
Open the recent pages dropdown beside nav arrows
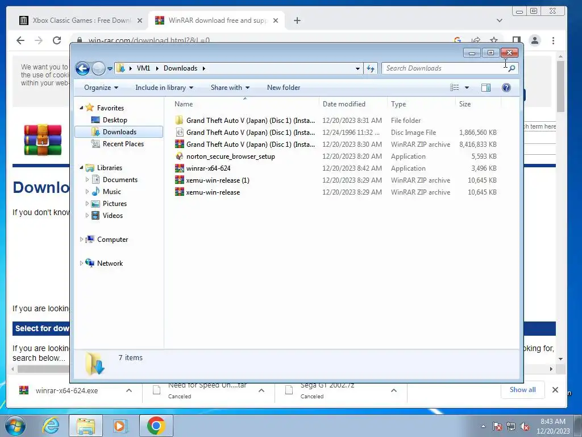pos(110,69)
